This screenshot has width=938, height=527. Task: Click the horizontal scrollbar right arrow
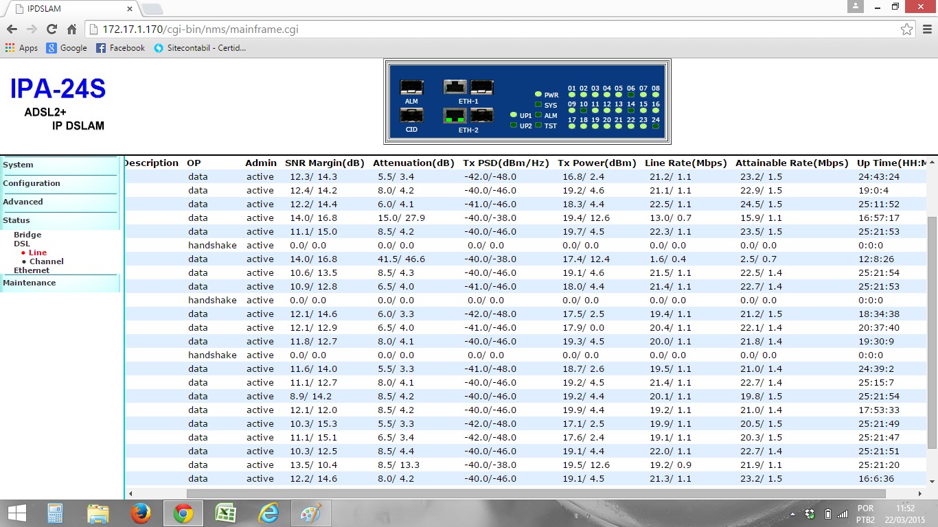(x=921, y=493)
